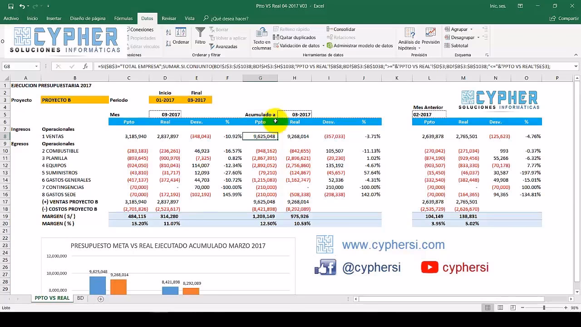Click the zoom slider handle

(x=544, y=308)
